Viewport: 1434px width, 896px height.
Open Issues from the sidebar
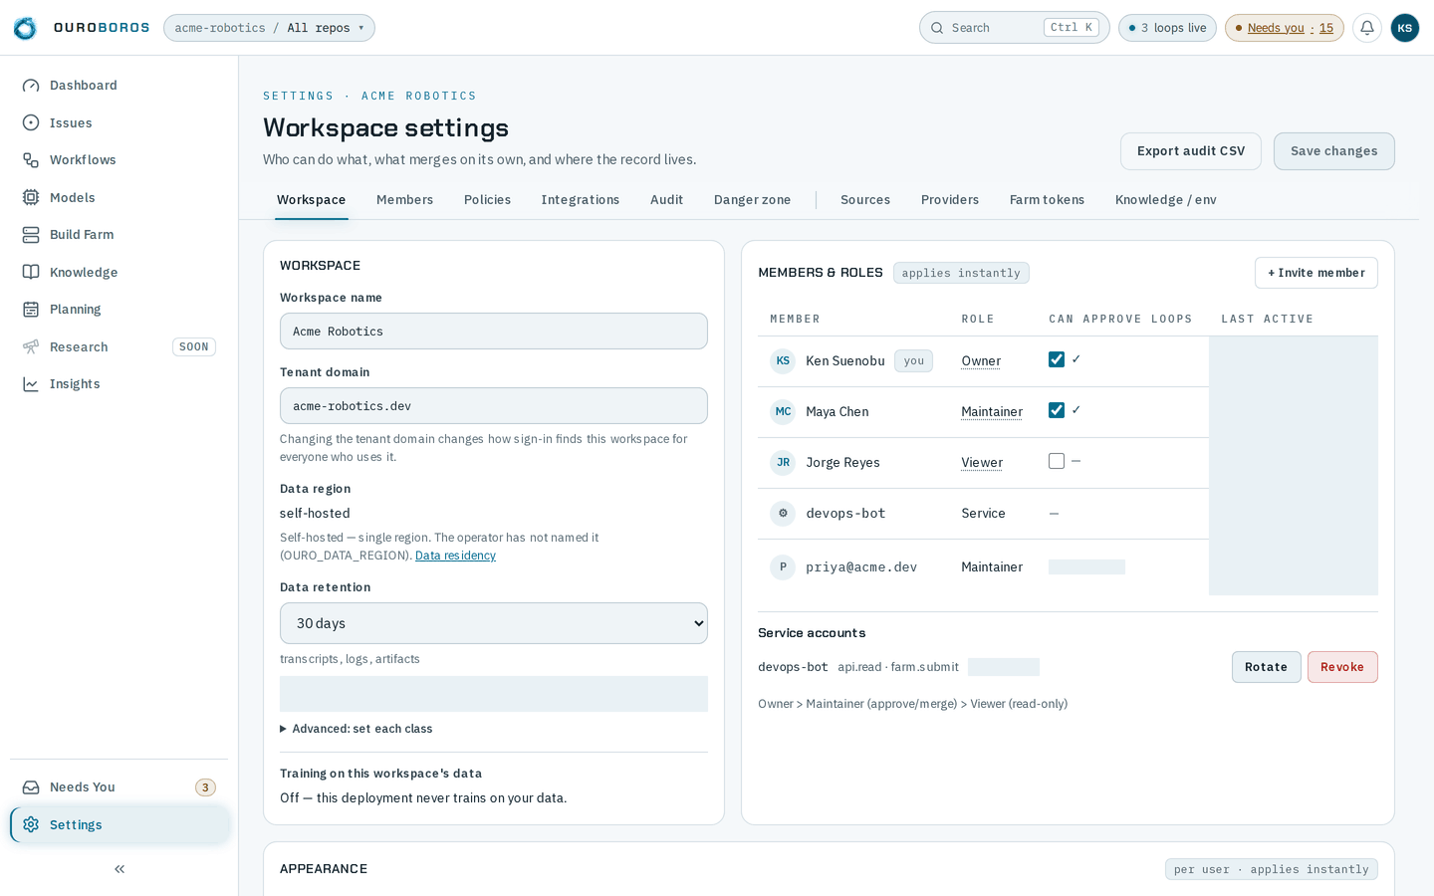tap(119, 122)
